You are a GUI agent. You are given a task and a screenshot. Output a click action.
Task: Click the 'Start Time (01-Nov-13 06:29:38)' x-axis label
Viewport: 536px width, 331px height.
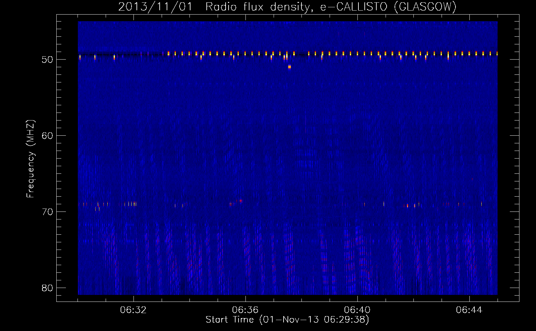point(287,320)
